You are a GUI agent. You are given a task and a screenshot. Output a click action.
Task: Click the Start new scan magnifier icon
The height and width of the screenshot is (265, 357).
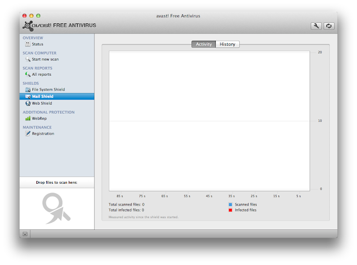tap(28, 60)
